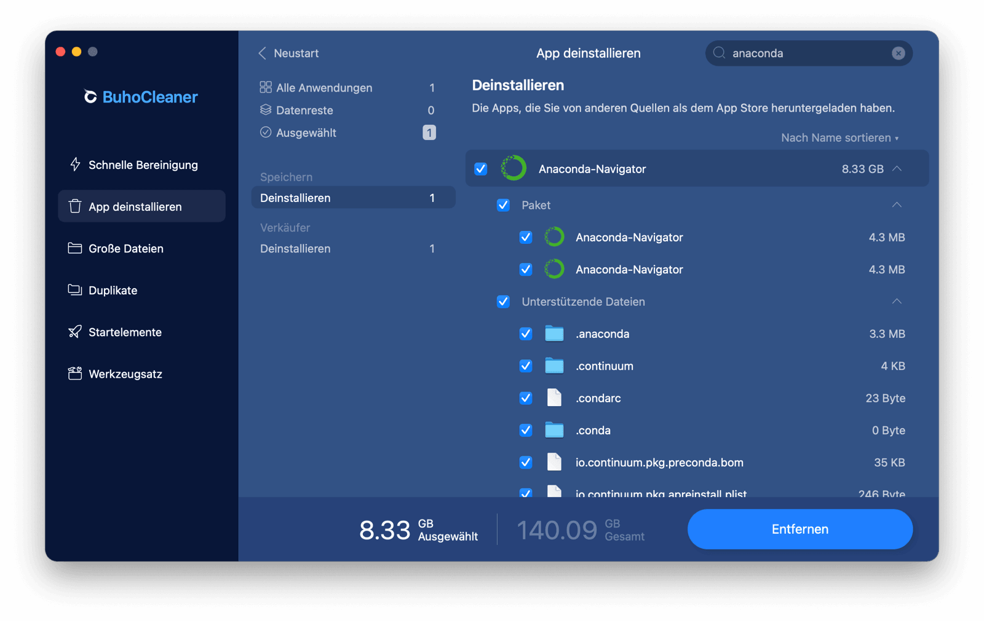984x621 pixels.
Task: Clear the anaconda search text
Action: [899, 53]
